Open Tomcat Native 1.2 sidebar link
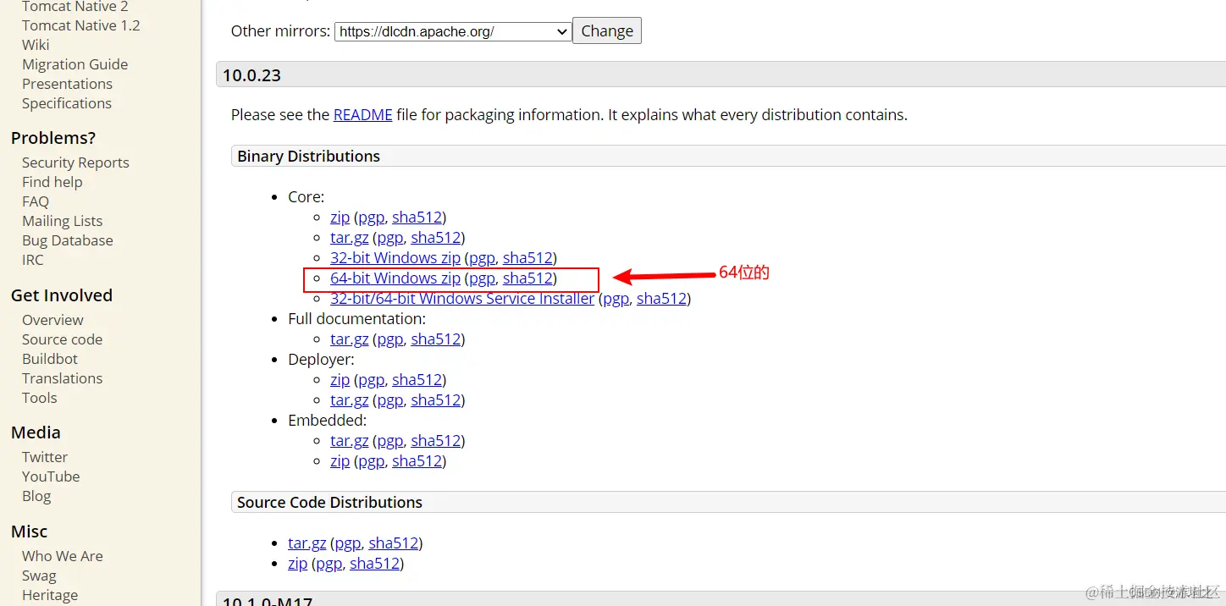Viewport: 1226px width, 606px height. coord(80,25)
